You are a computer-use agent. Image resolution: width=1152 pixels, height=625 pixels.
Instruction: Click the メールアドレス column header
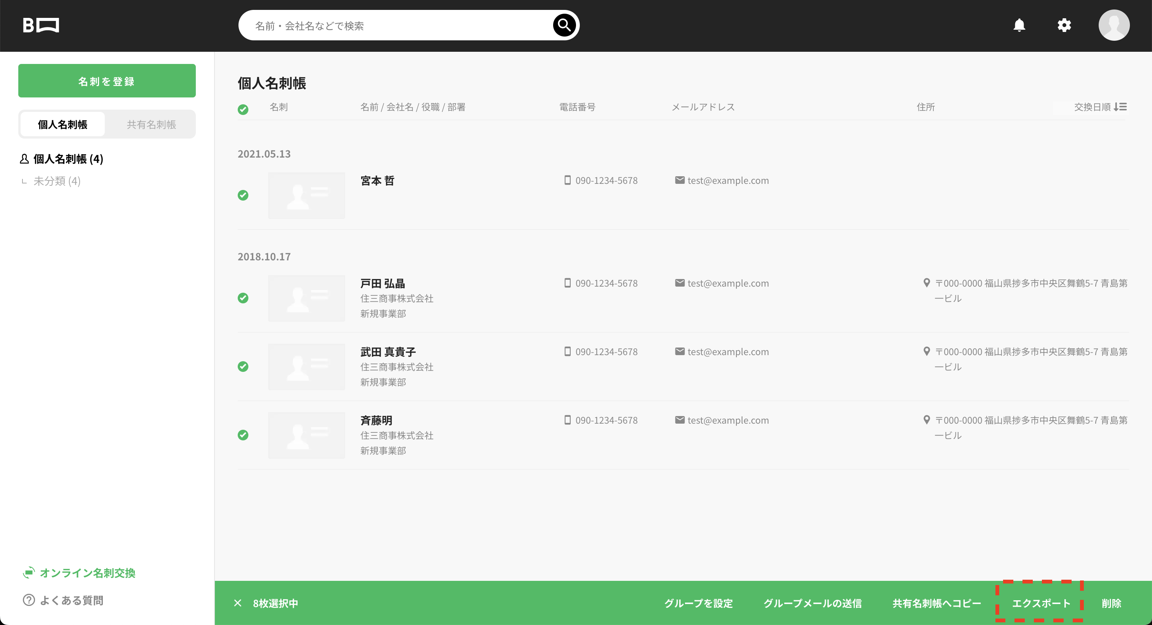tap(702, 107)
